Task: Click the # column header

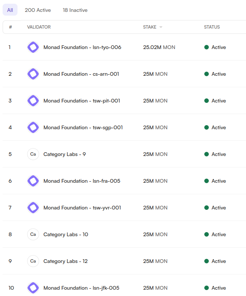Action: click(x=10, y=27)
